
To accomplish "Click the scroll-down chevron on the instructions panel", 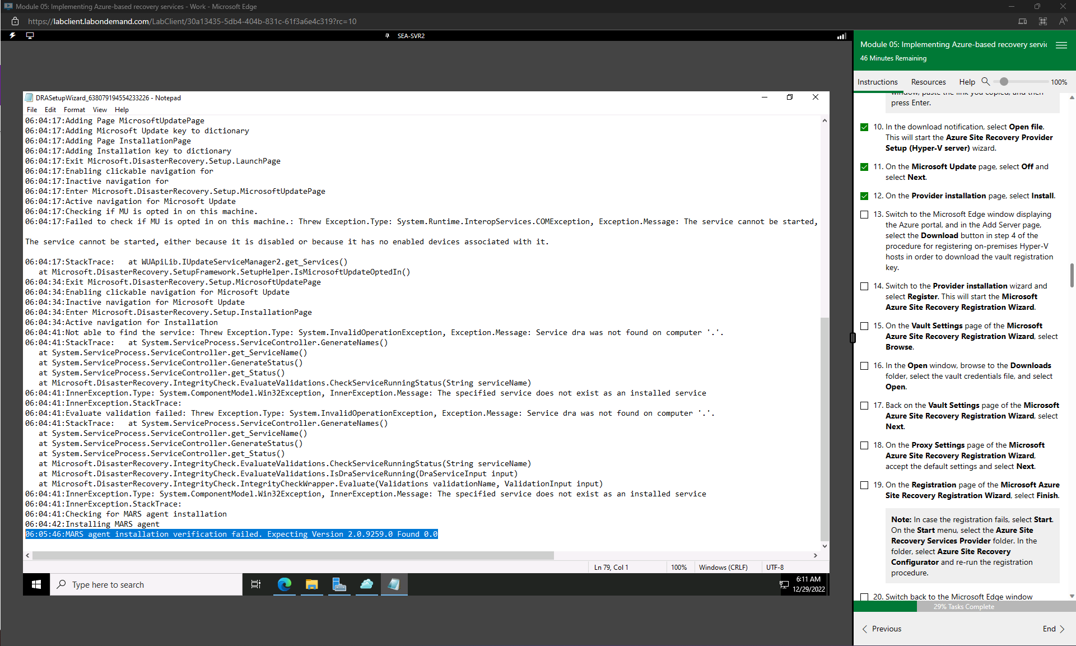I will click(1072, 596).
